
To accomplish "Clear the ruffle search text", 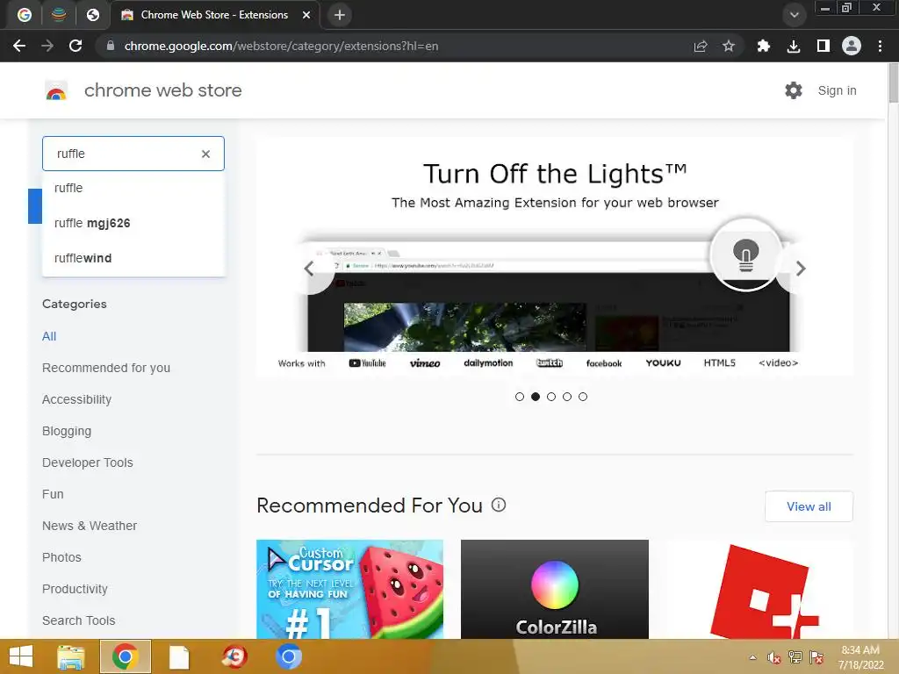I will [205, 154].
